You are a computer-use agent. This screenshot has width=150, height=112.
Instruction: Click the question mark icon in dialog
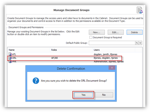point(36,81)
